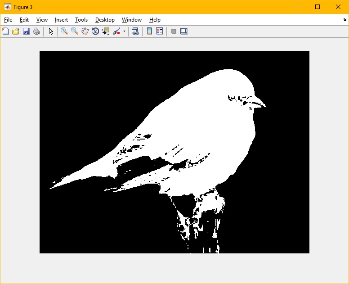
Task: Open the File menu
Action: [x=8, y=20]
